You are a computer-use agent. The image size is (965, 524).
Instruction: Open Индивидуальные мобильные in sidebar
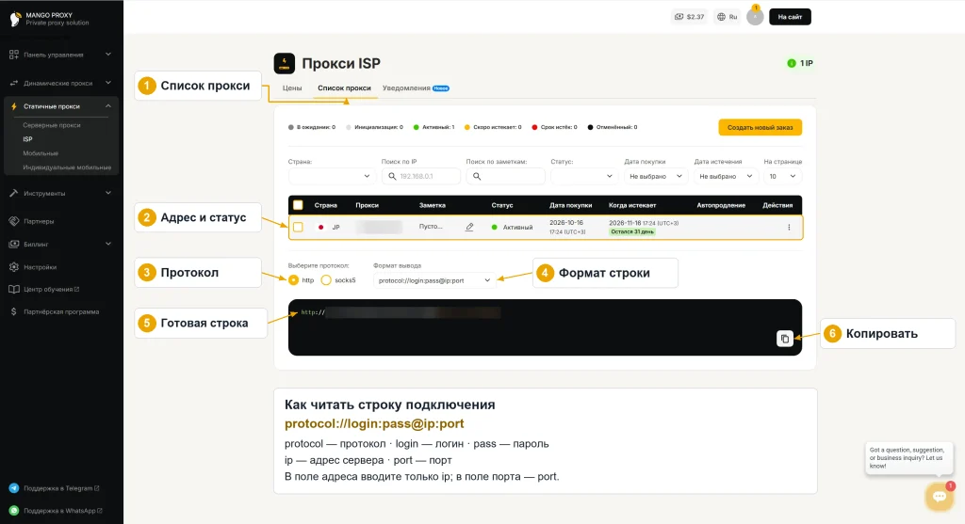pyautogui.click(x=67, y=167)
